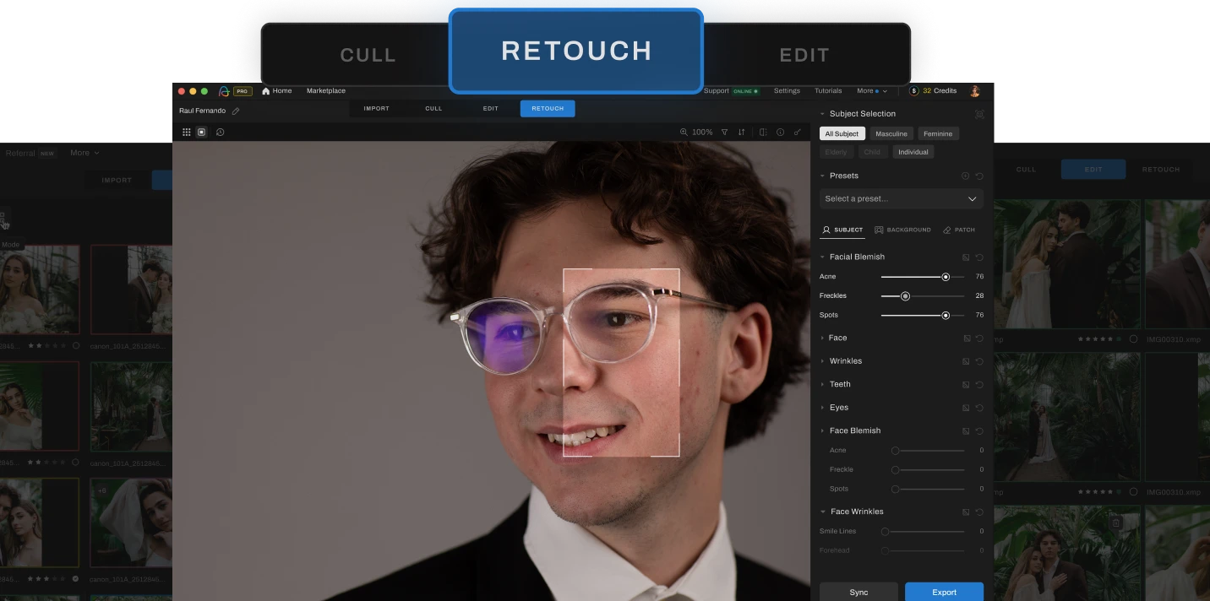The width and height of the screenshot is (1210, 601).
Task: Toggle Teeth mask preview icon
Action: click(x=966, y=384)
